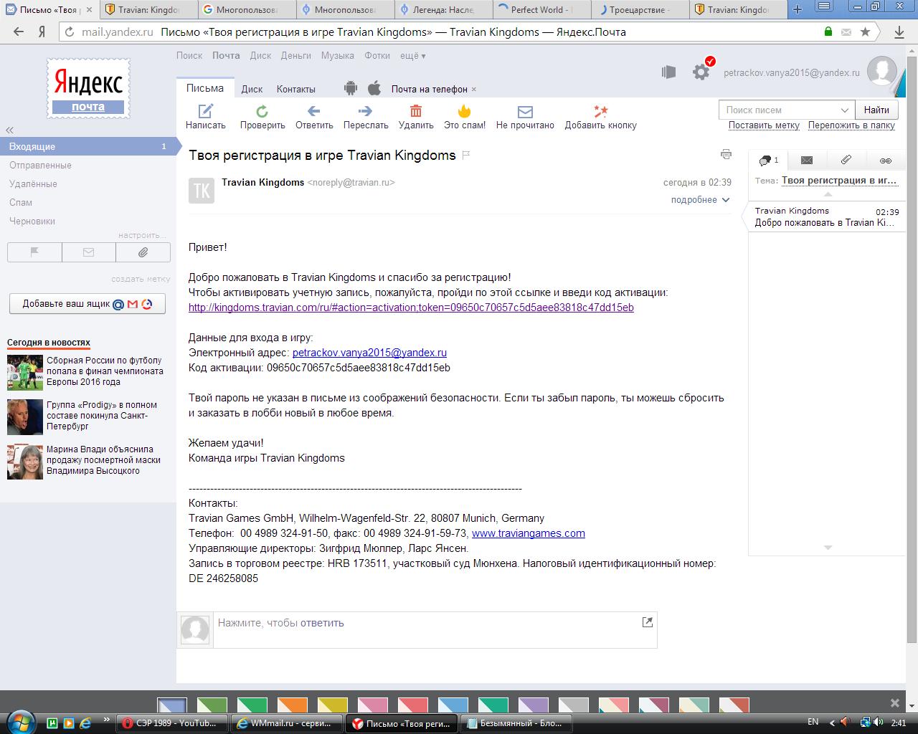Open the Apple app icon

[x=374, y=88]
